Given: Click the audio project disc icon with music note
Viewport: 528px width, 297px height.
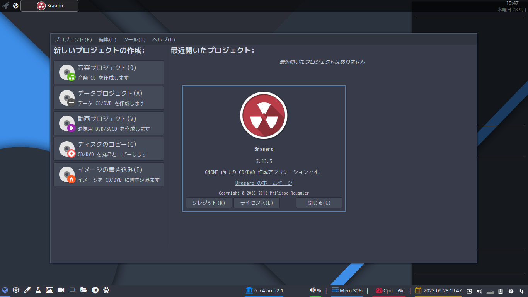Looking at the screenshot, I should (x=67, y=72).
